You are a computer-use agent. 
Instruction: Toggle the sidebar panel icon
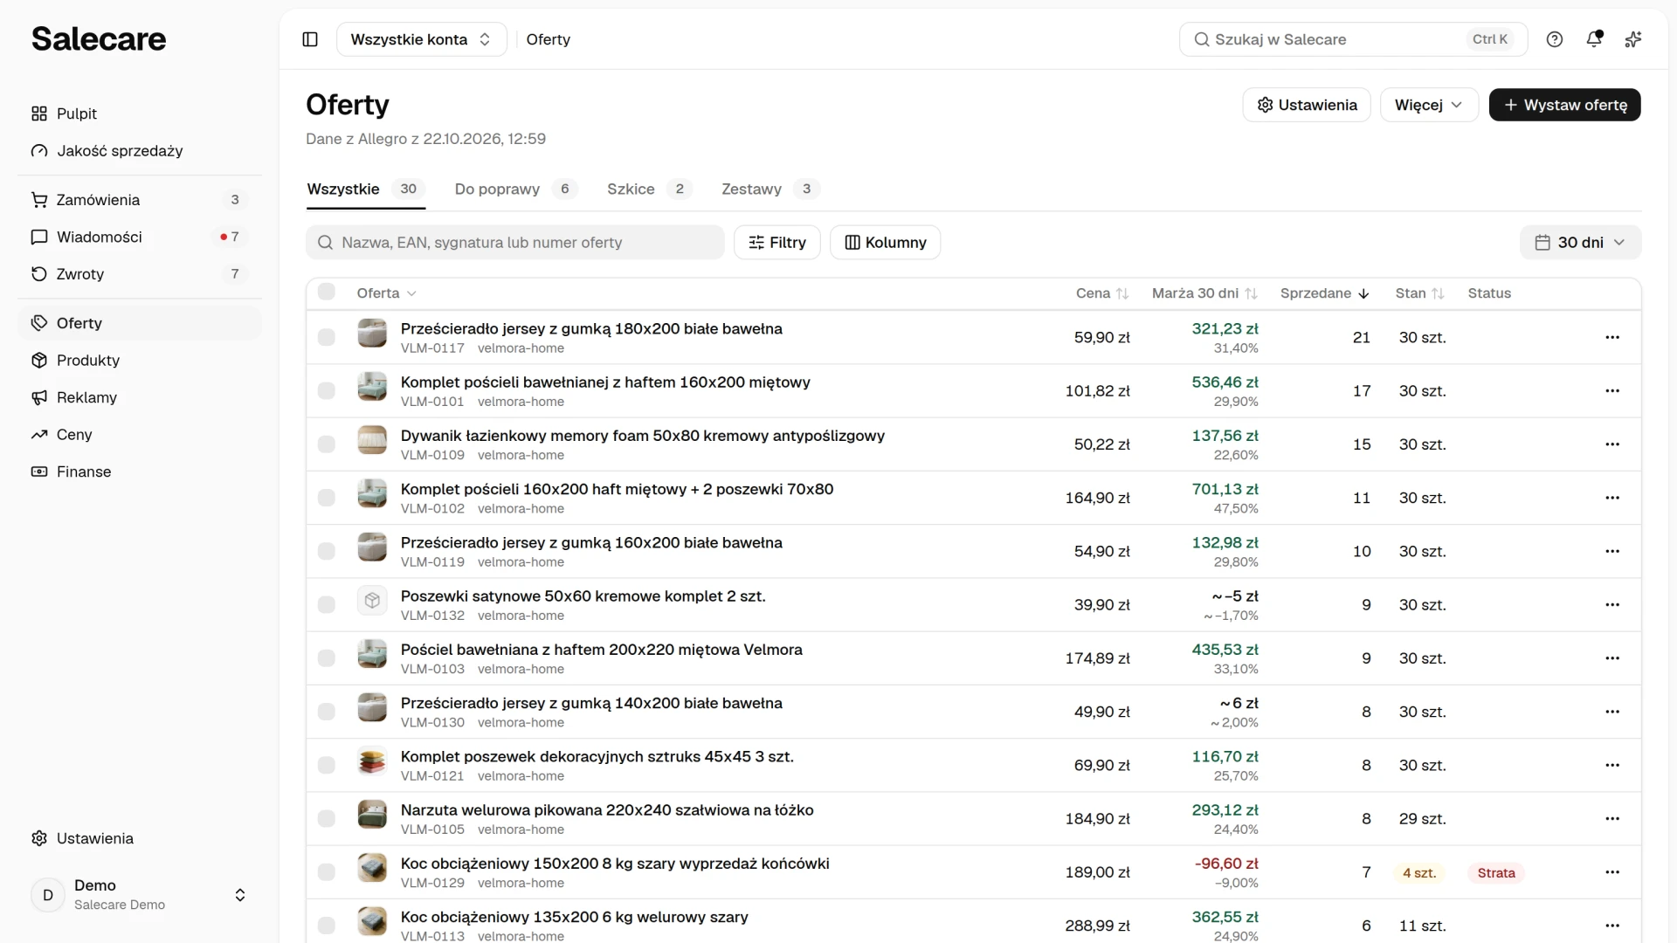310,39
